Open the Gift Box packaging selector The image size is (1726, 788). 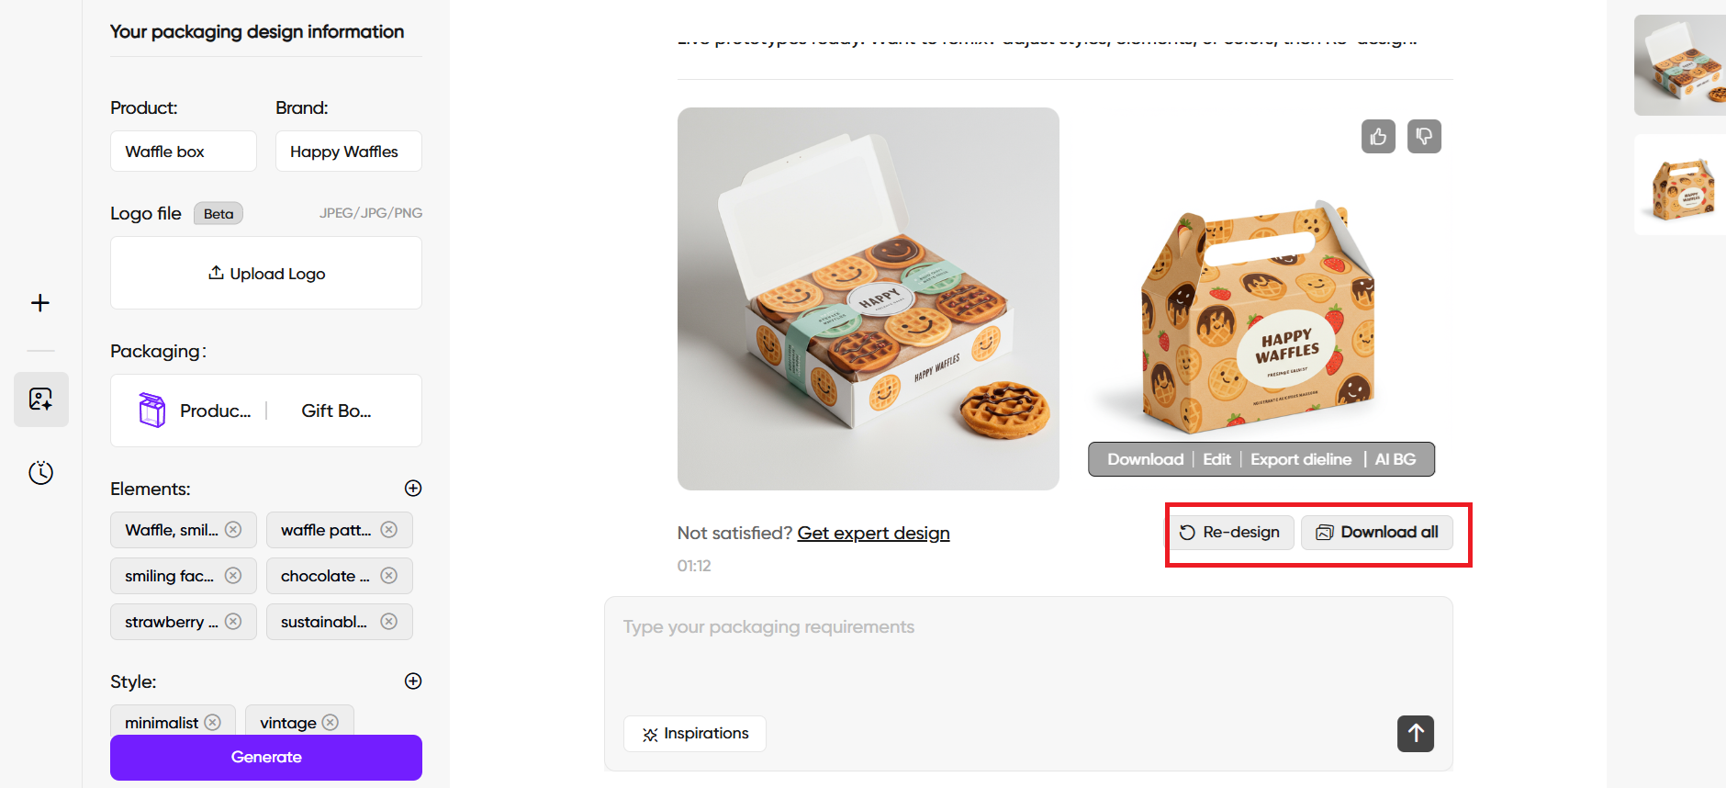point(336,411)
